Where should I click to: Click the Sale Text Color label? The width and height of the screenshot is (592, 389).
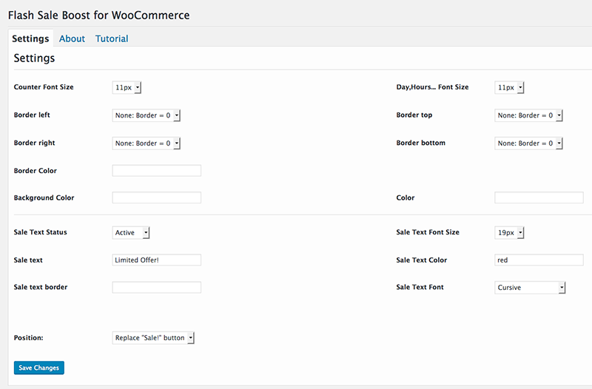point(421,260)
